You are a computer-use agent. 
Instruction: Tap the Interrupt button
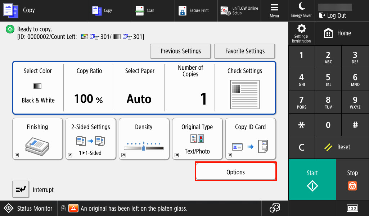pos(21,189)
